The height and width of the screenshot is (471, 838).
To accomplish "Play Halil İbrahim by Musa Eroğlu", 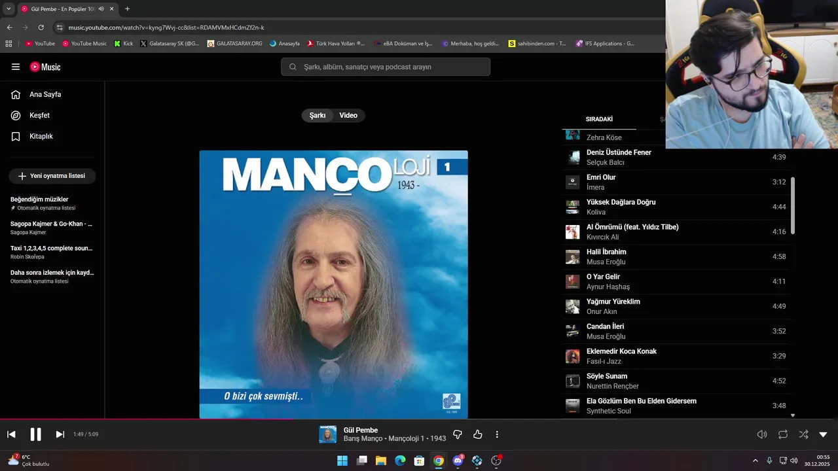I will tap(676, 256).
